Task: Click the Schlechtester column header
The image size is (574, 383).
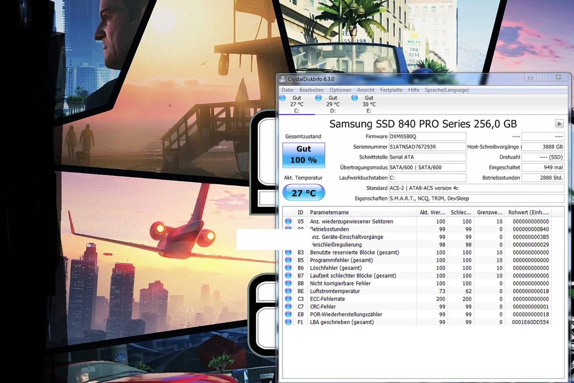Action: tap(461, 212)
